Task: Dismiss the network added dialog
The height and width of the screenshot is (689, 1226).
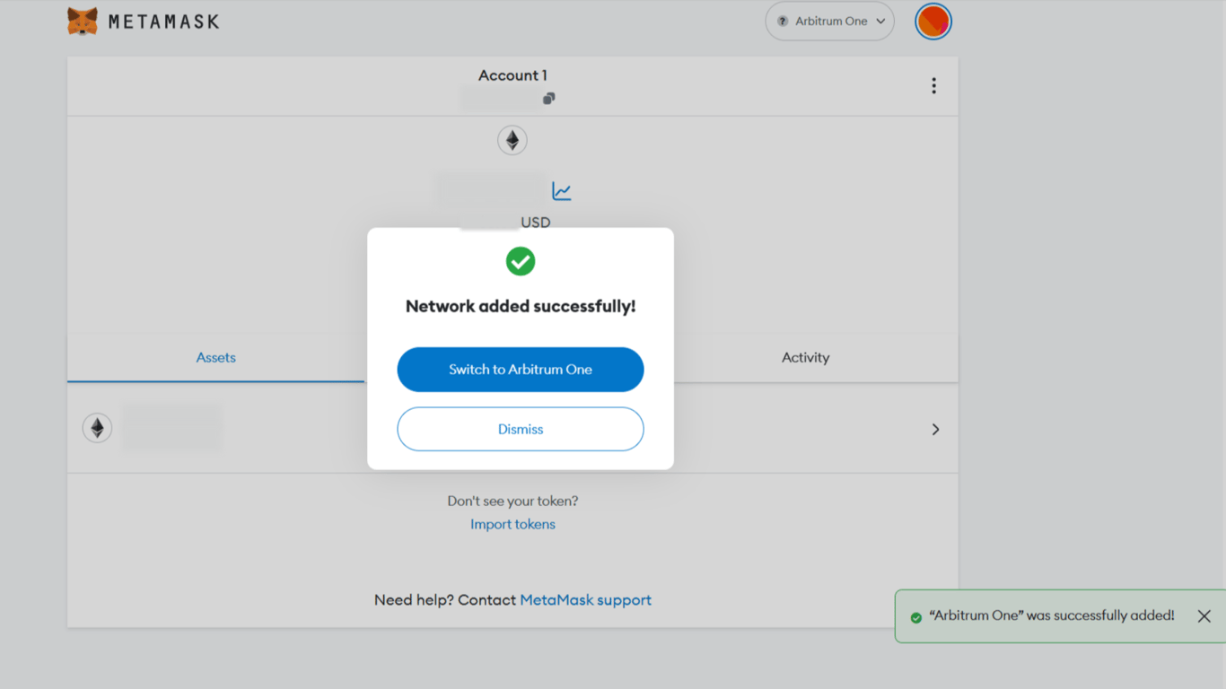Action: pyautogui.click(x=520, y=429)
